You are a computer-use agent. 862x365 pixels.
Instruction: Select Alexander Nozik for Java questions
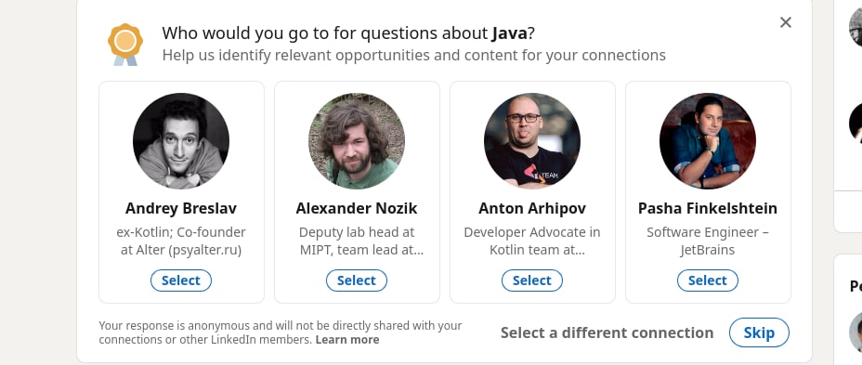click(357, 280)
